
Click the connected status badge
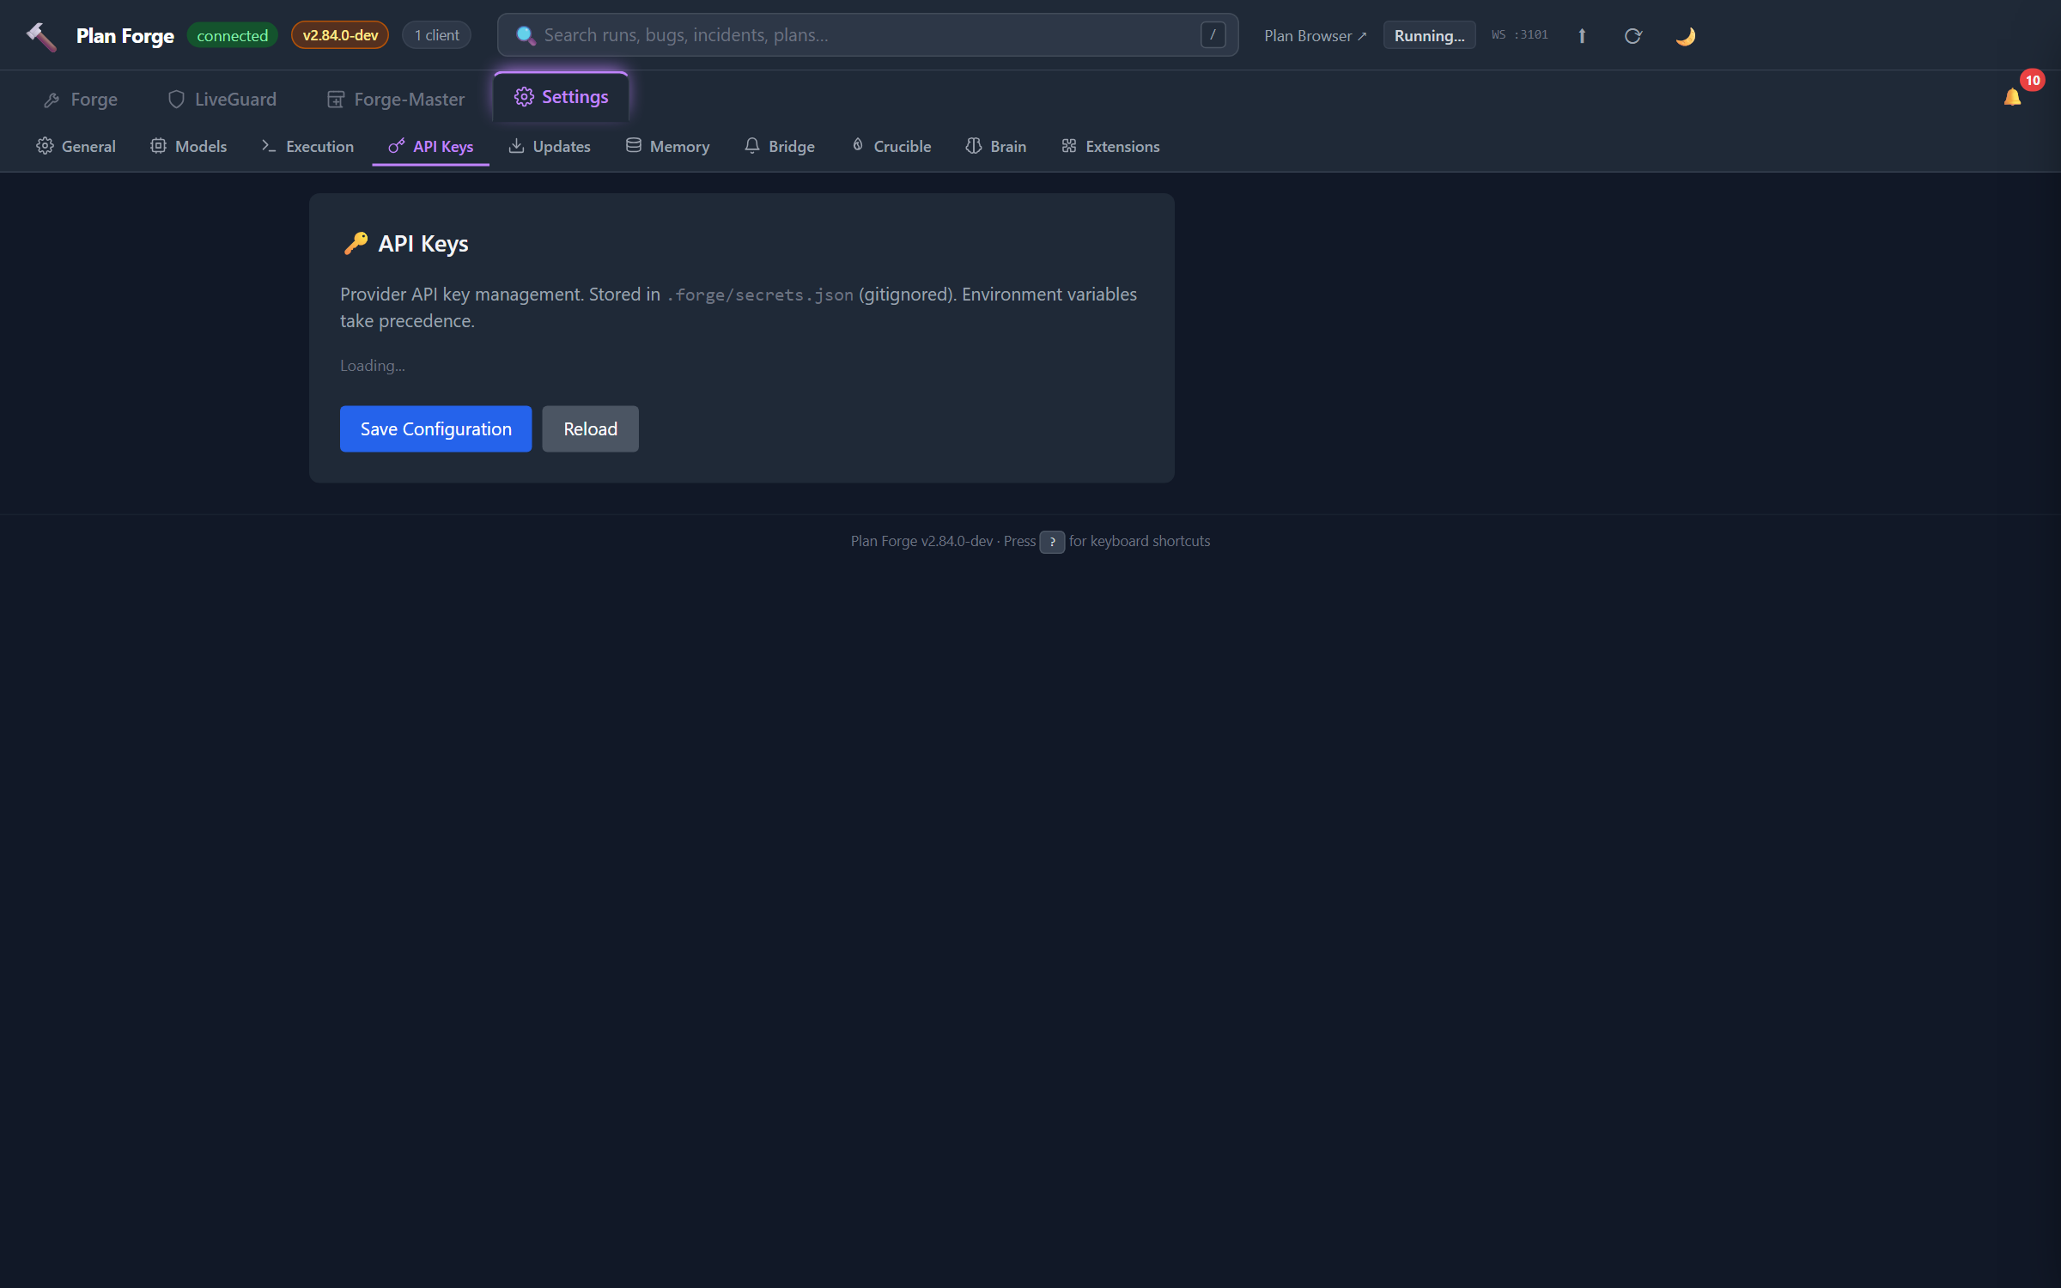tap(232, 35)
